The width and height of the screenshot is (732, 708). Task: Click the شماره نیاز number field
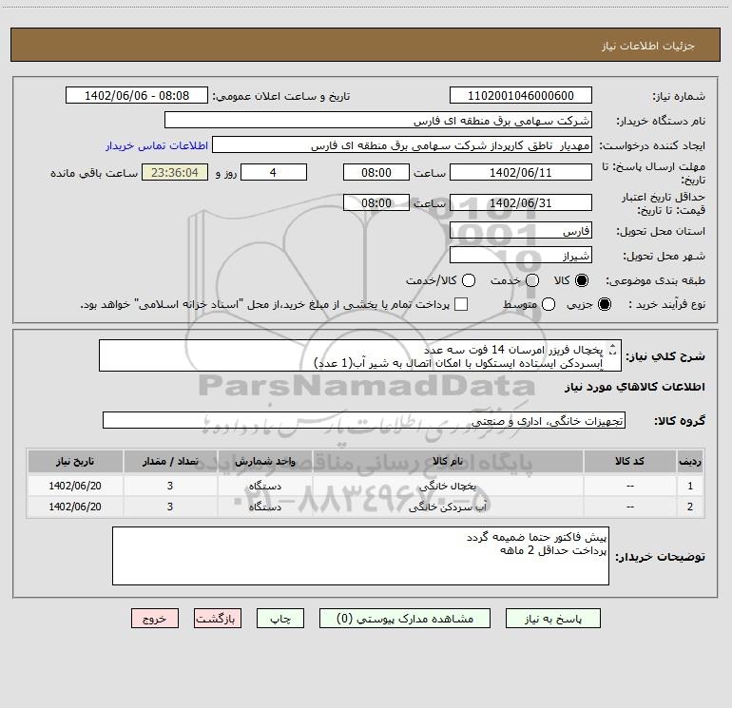click(521, 95)
